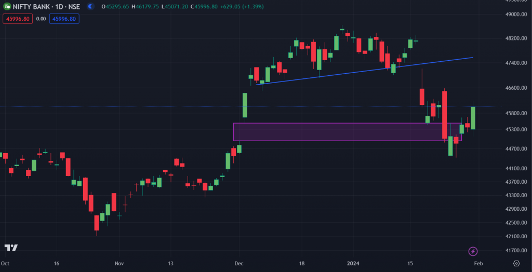Select the blue trend line drawing
The image size is (532, 272).
(x=364, y=71)
